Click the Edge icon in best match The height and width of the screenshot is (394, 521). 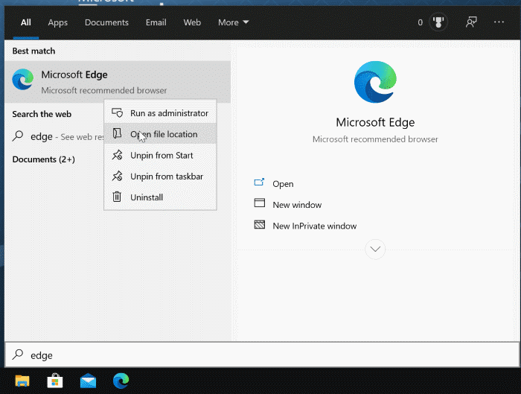pyautogui.click(x=23, y=80)
